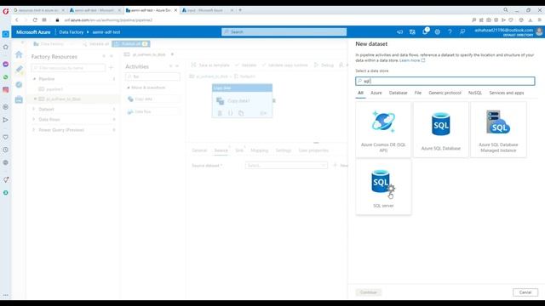
Task: Open Instagram in browser sidebar
Action: [x=6, y=90]
